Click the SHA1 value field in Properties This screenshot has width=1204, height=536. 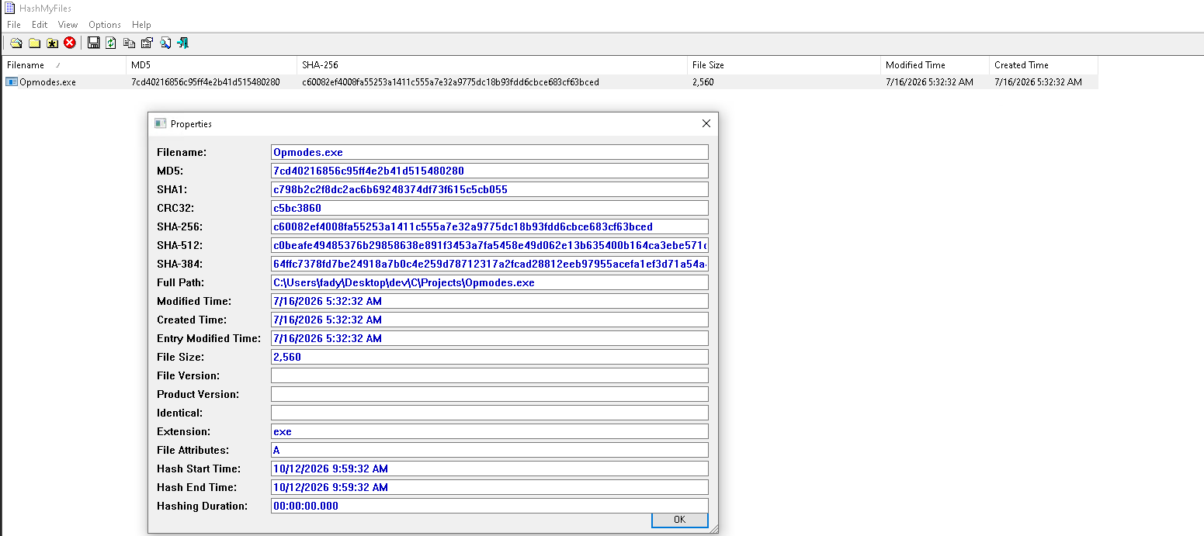490,189
